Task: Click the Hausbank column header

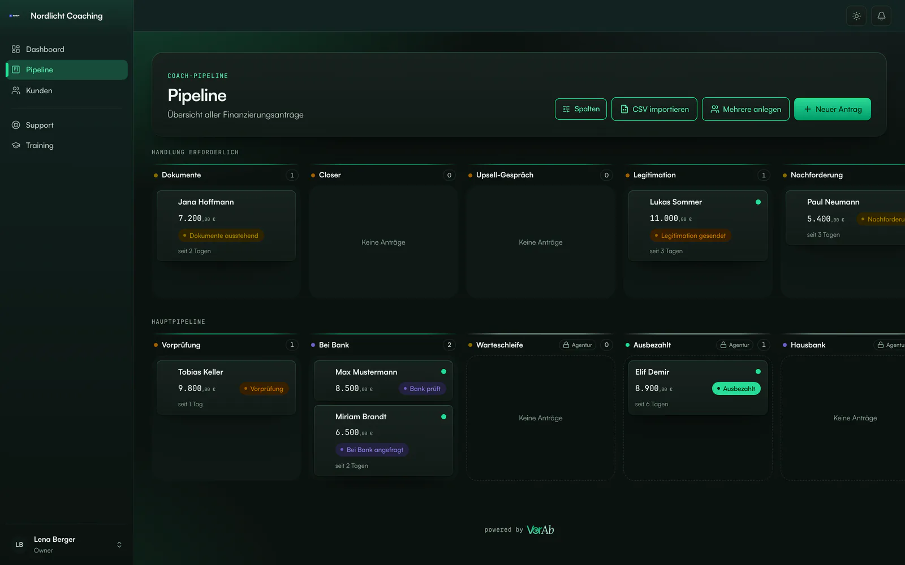Action: (808, 345)
